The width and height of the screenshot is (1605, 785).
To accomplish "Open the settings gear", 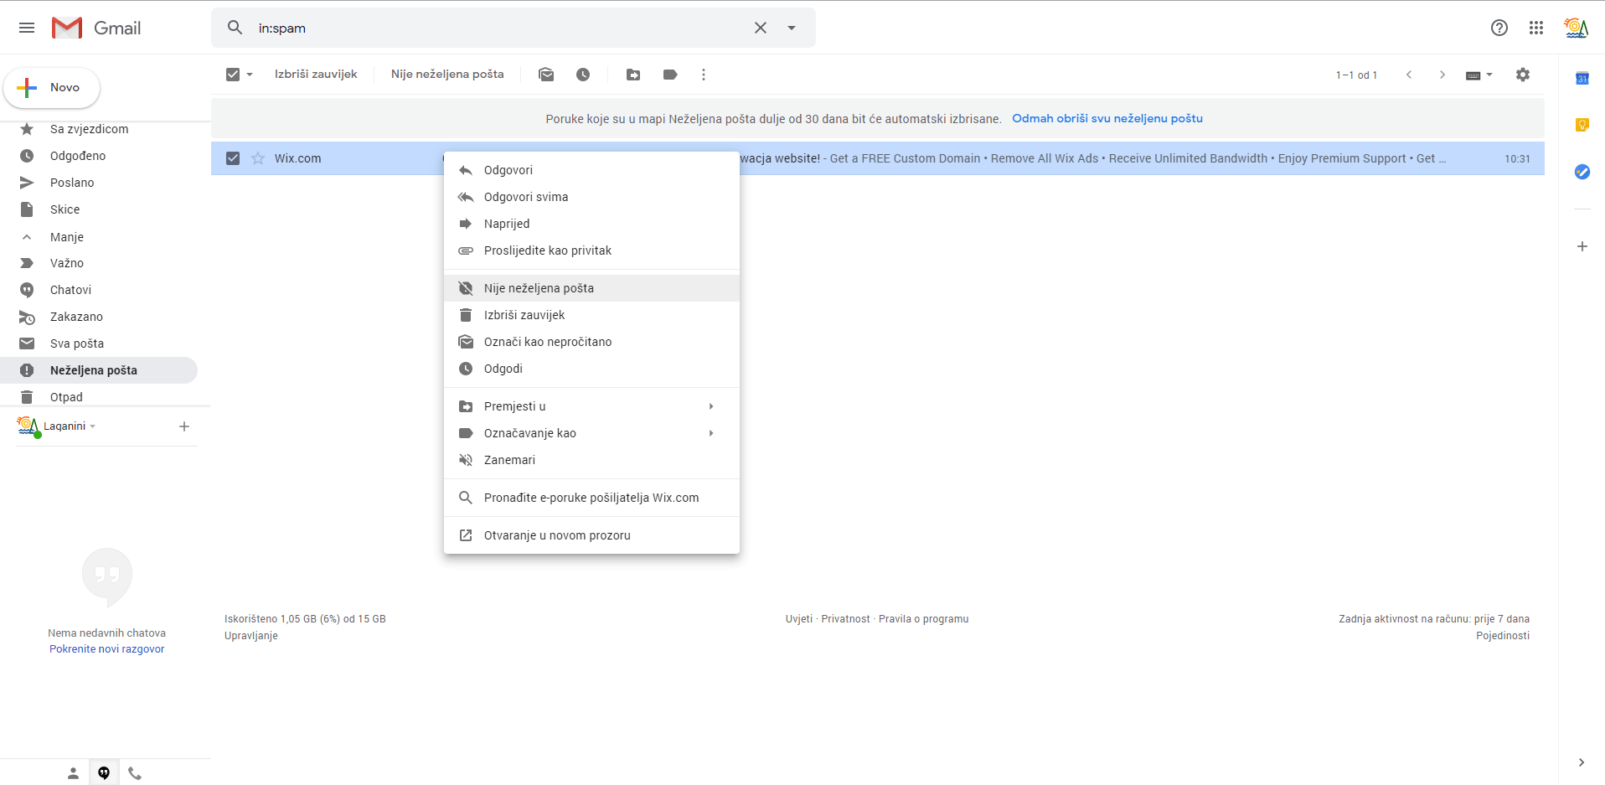I will [1523, 75].
